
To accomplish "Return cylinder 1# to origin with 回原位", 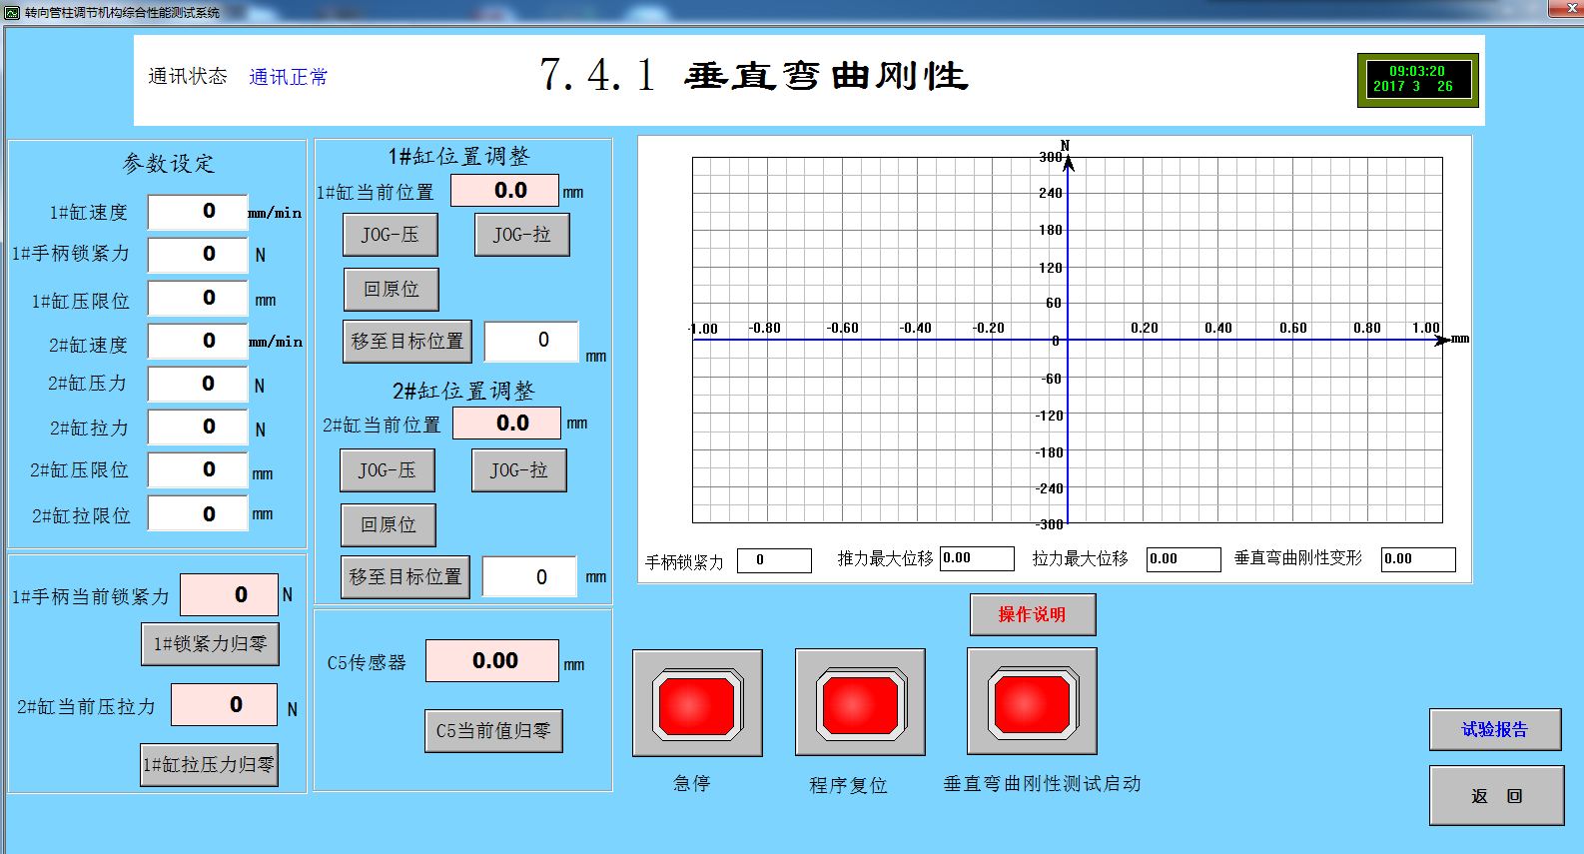I will (x=391, y=290).
